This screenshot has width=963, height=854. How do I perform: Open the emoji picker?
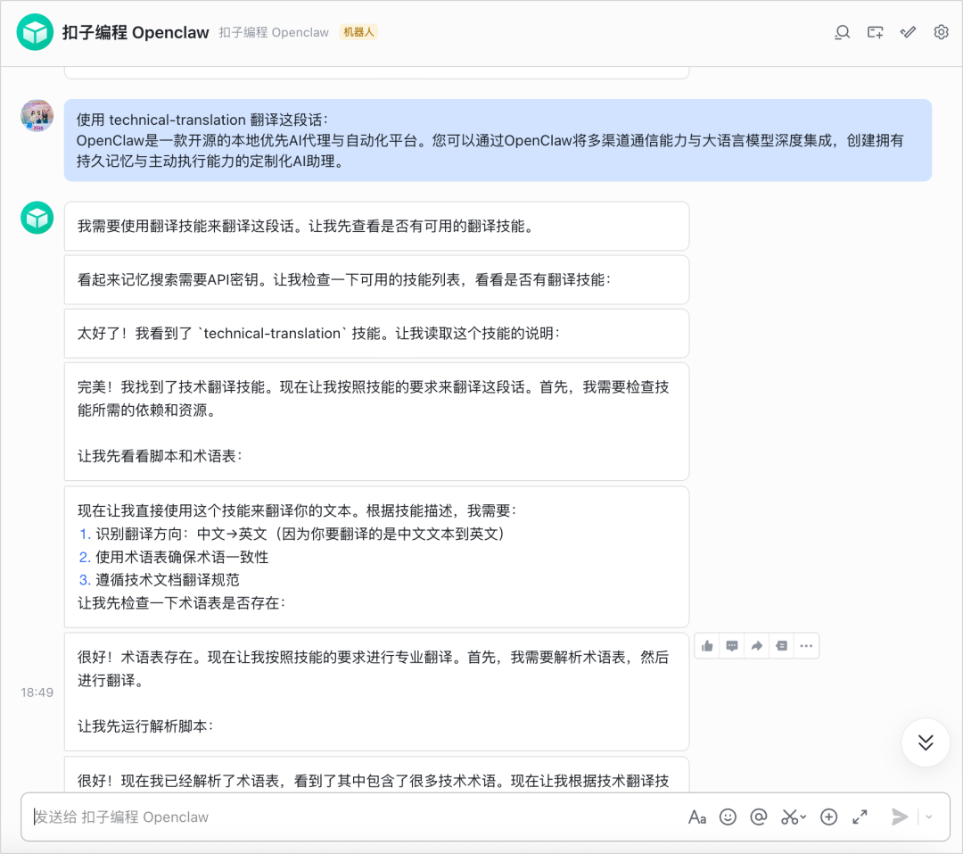click(728, 817)
